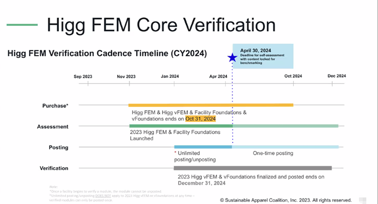Click the Sustainable Apparel Coalition copyright notice

[x=286, y=200]
